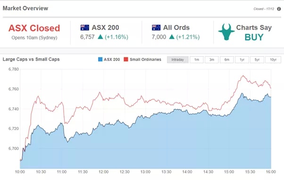Open the All Ords index title

[x=176, y=28]
